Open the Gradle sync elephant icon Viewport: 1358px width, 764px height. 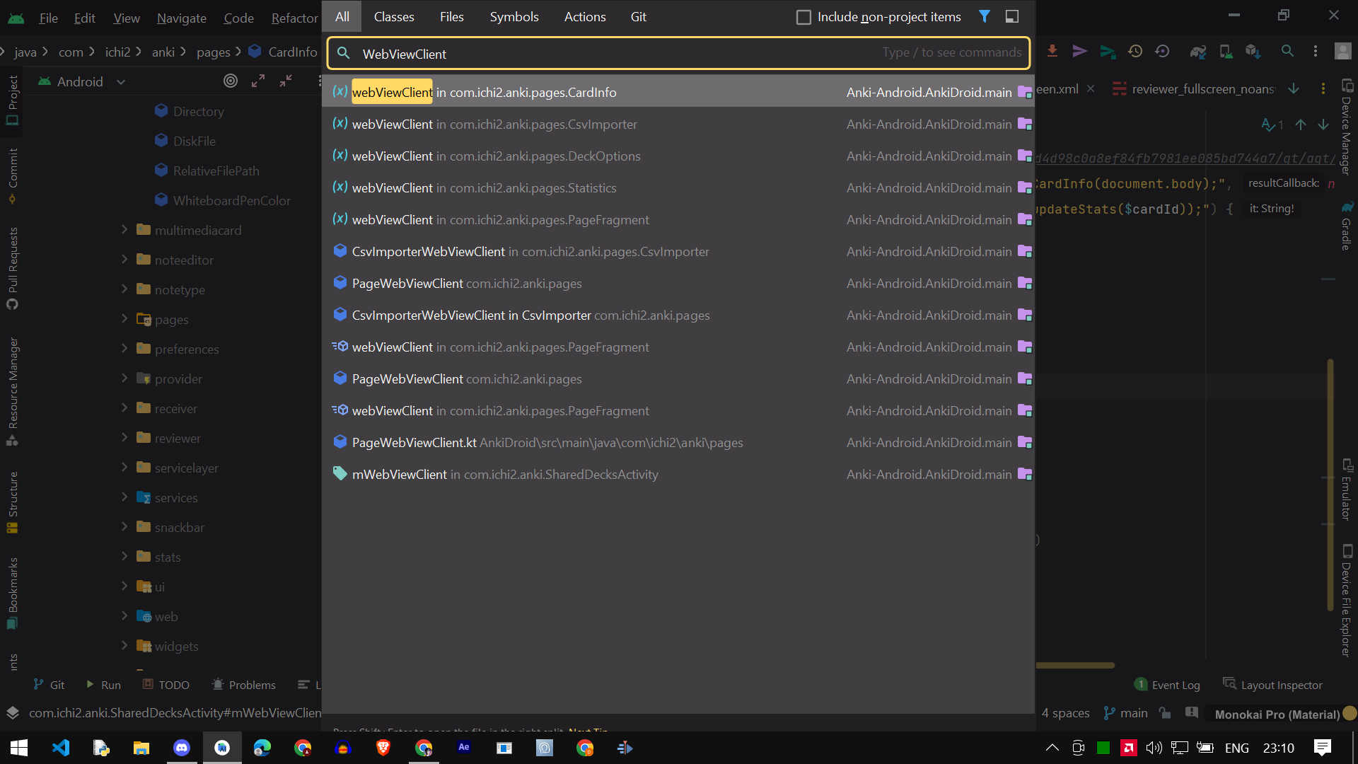pyautogui.click(x=1198, y=51)
